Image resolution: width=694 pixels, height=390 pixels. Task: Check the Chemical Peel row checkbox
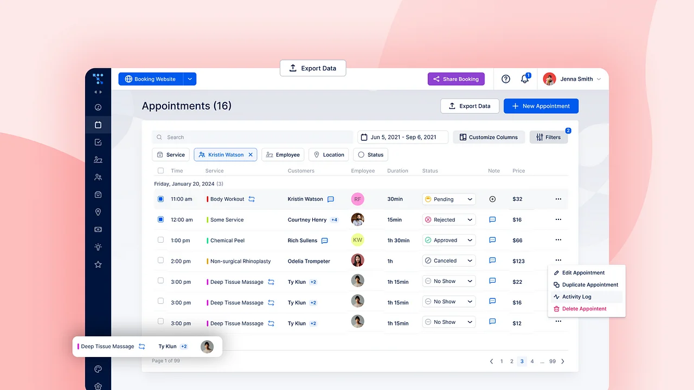tap(160, 240)
